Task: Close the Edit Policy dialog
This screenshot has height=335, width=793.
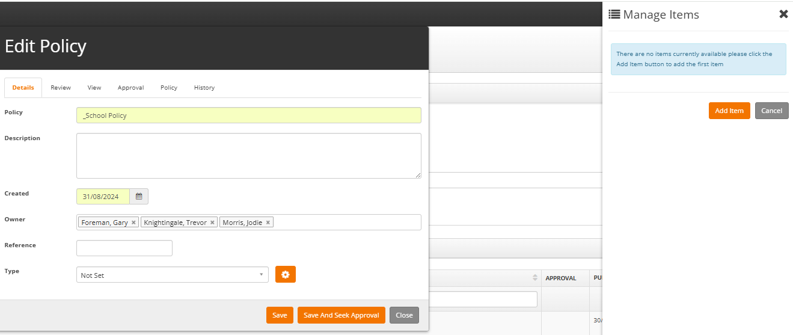Action: [404, 315]
